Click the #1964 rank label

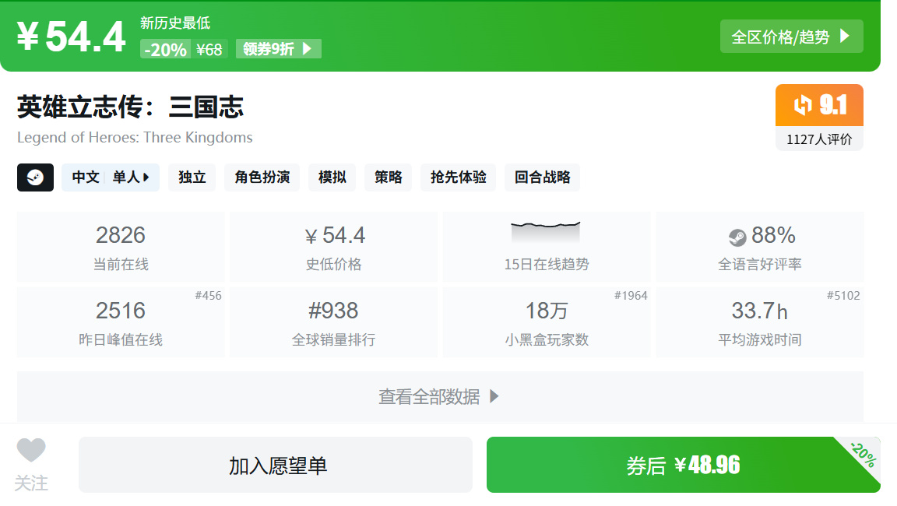tap(631, 296)
